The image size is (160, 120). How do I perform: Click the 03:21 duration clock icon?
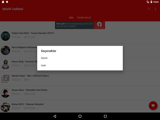13,65
